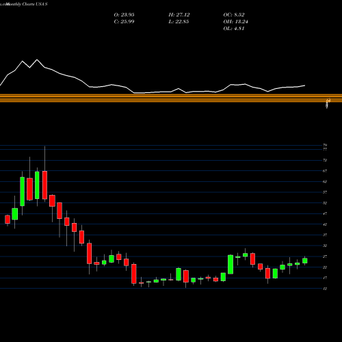This screenshot has height=342, width=342.
Task: Click the candlestick with the tallest upper wick
Action: coord(44,185)
